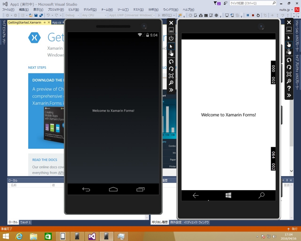Viewport: 301px width, 241px height.
Task: Open the 編集(E) menu
Action: coord(24,10)
